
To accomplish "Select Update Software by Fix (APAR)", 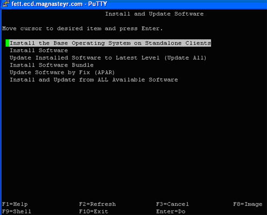I will pyautogui.click(x=62, y=73).
